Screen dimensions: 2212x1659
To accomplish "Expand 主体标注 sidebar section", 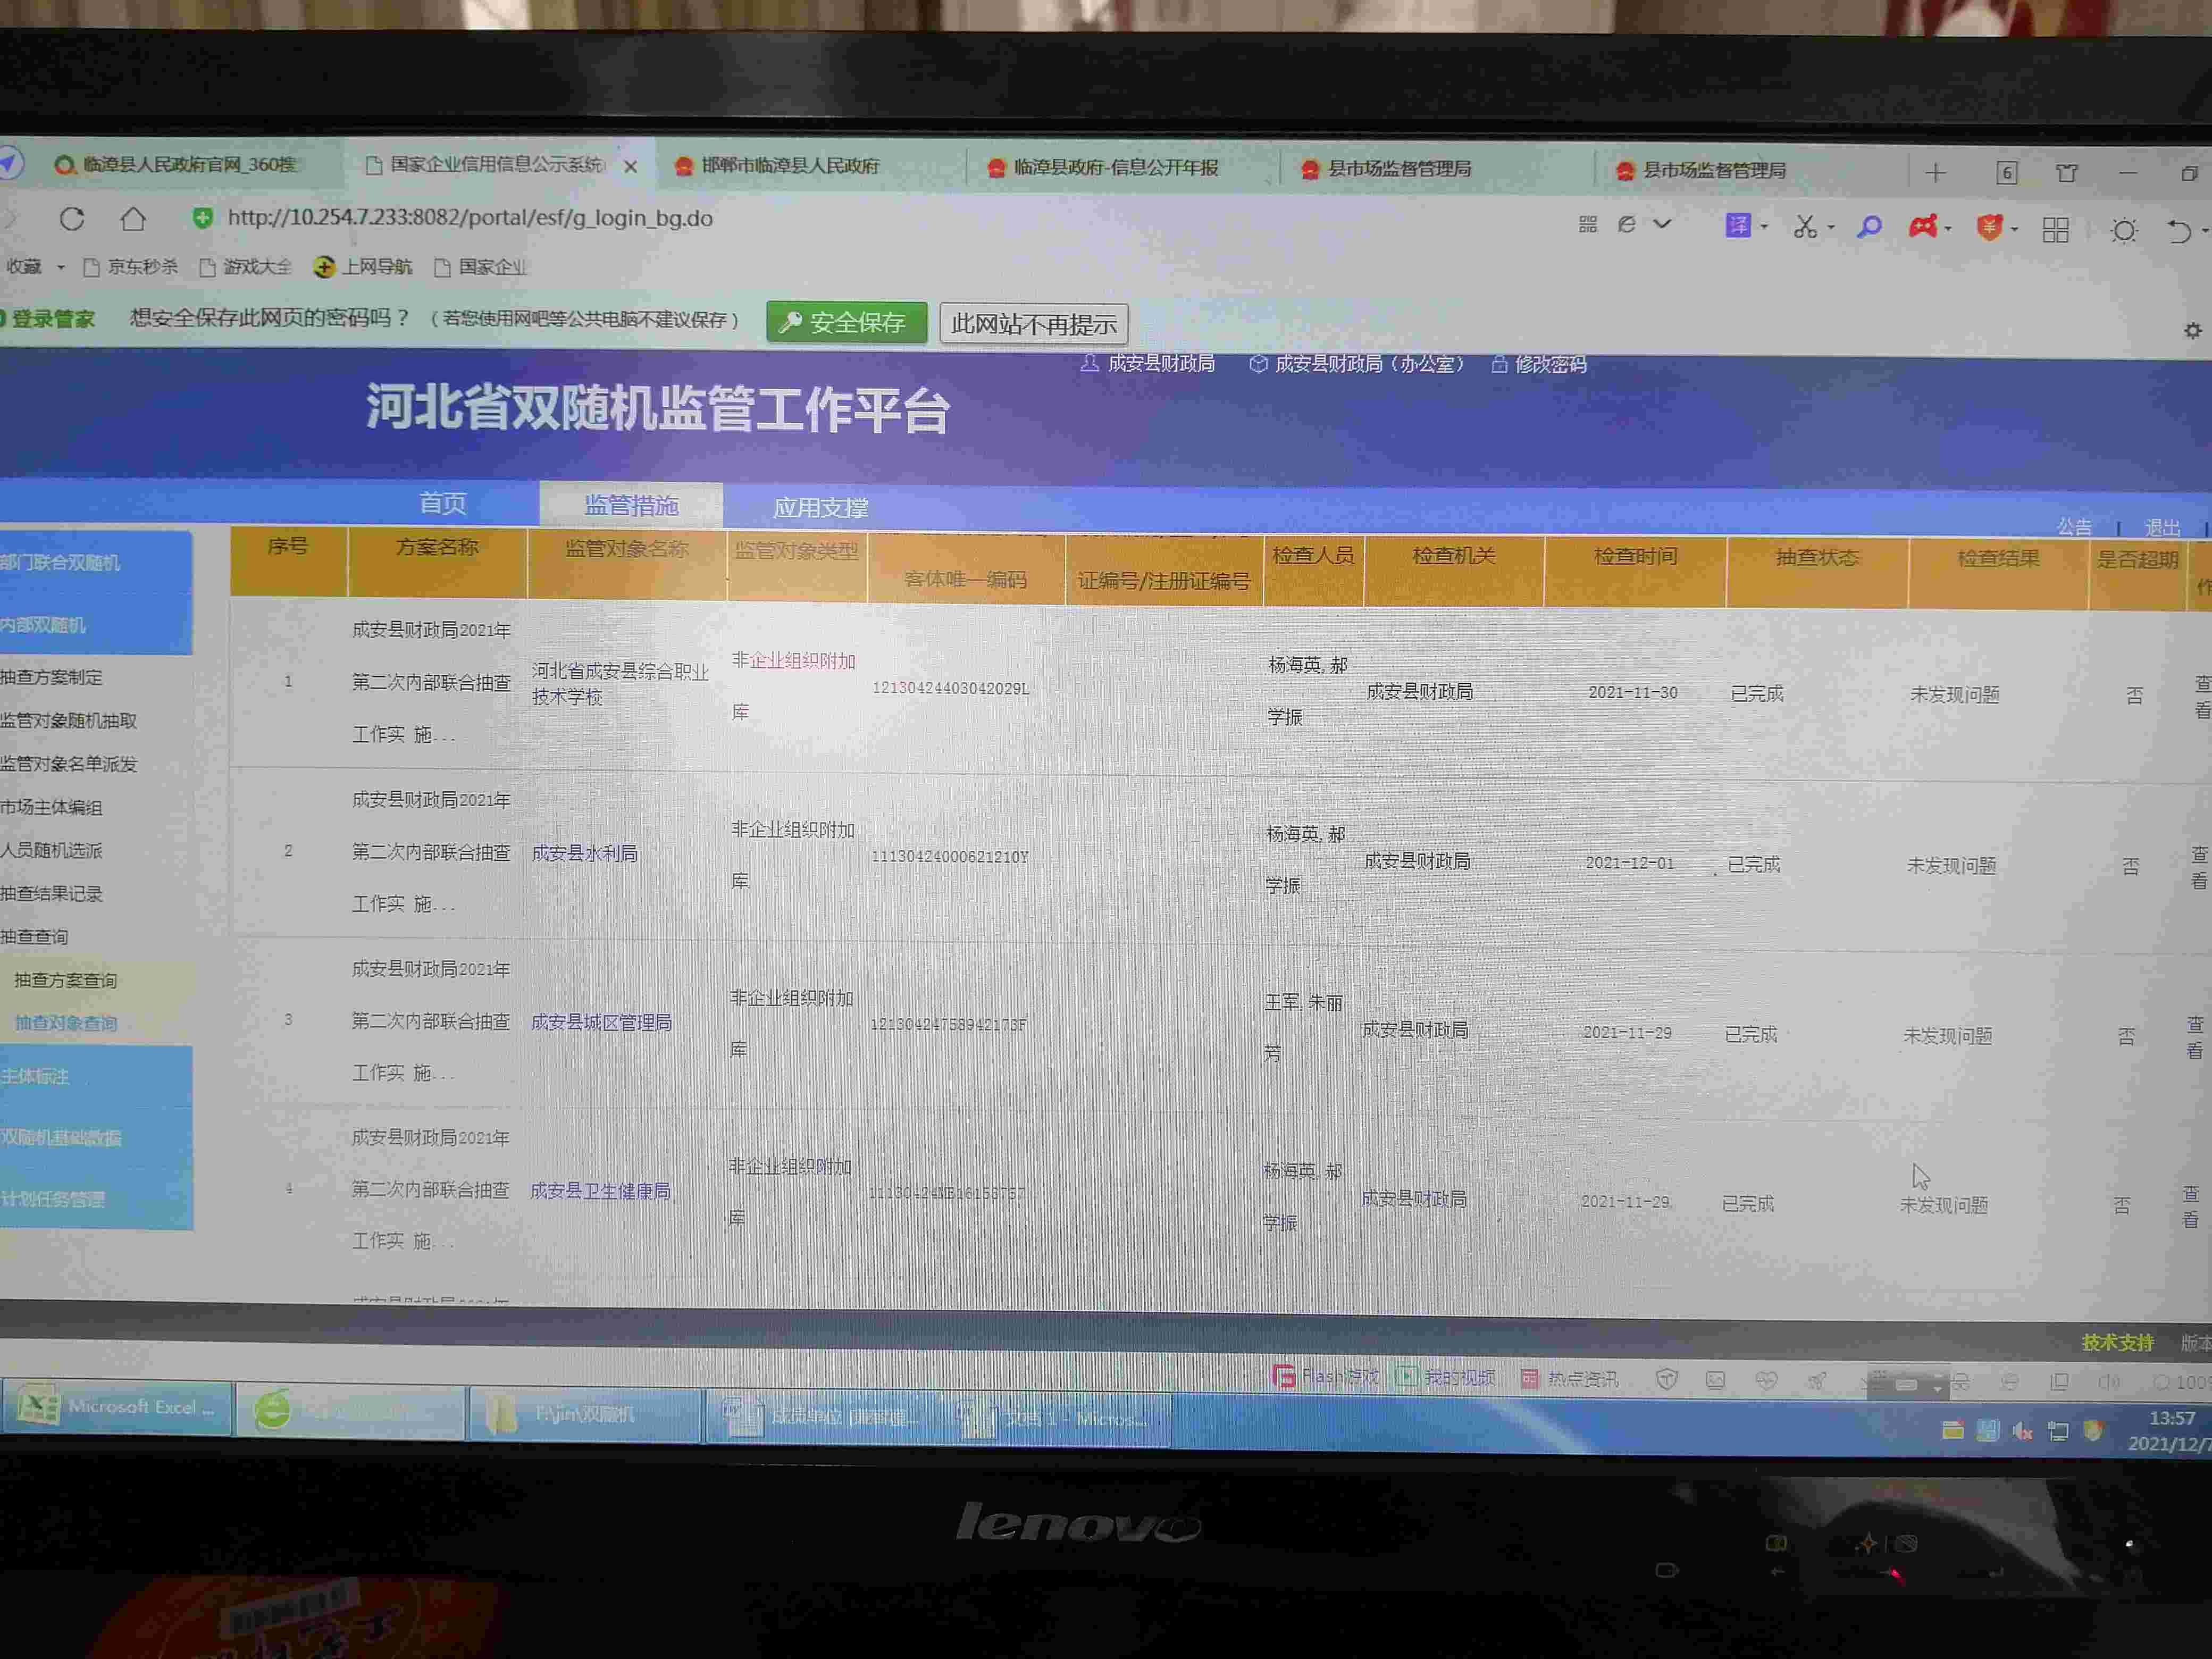I will click(x=95, y=1076).
